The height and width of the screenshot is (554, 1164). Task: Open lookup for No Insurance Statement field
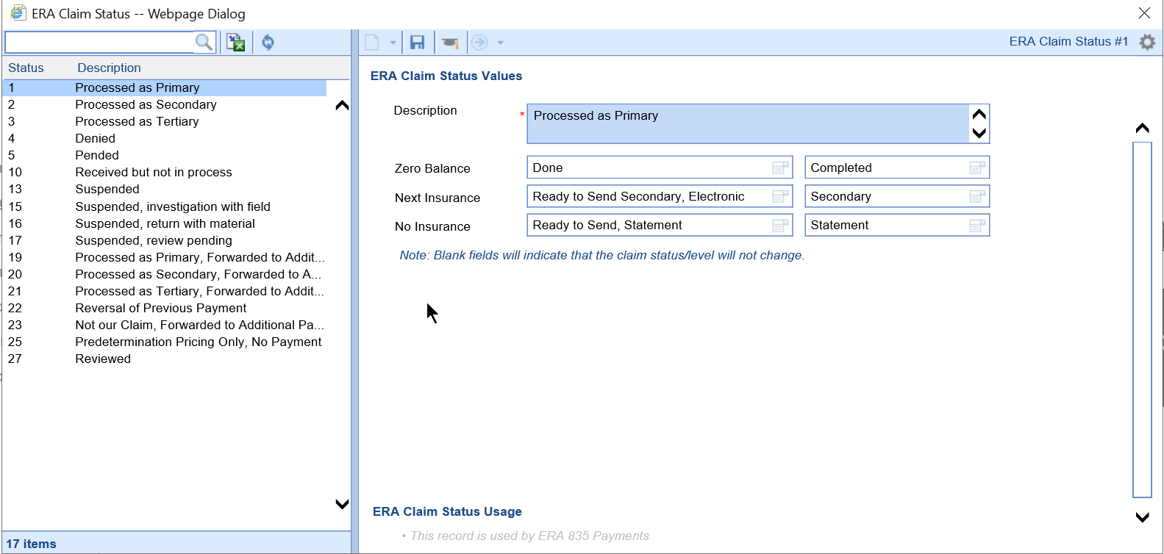tap(977, 226)
